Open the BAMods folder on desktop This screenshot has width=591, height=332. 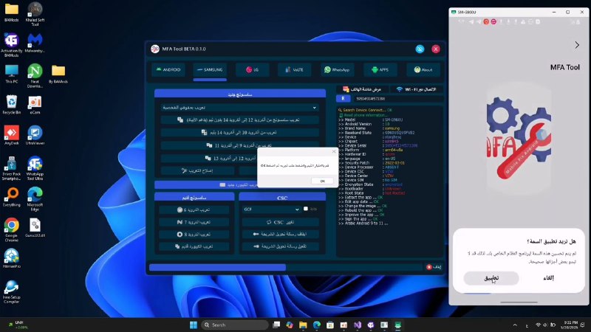12,13
